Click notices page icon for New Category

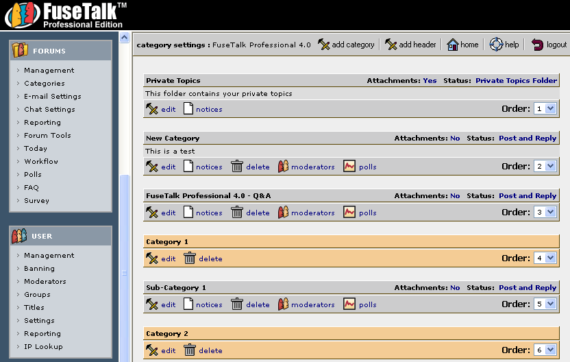pos(188,166)
